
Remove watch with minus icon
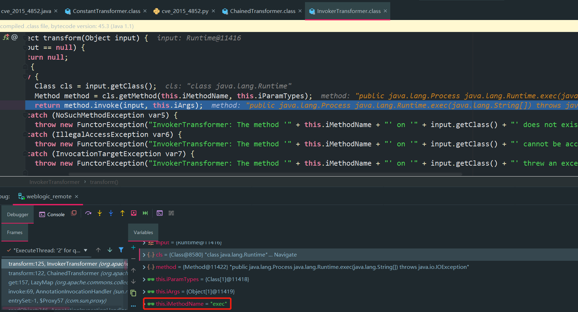pyautogui.click(x=133, y=259)
